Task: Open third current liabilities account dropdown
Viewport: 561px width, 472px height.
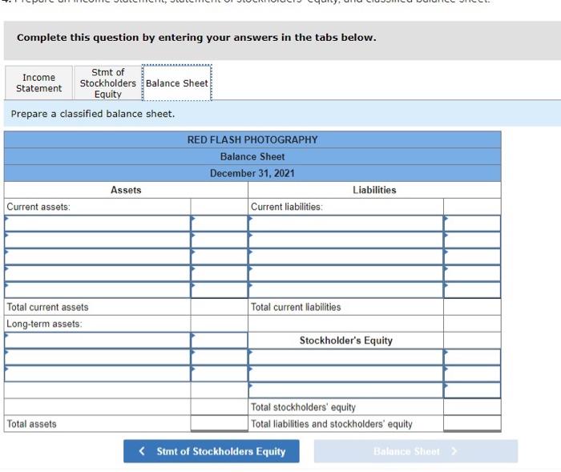Action: [345, 256]
